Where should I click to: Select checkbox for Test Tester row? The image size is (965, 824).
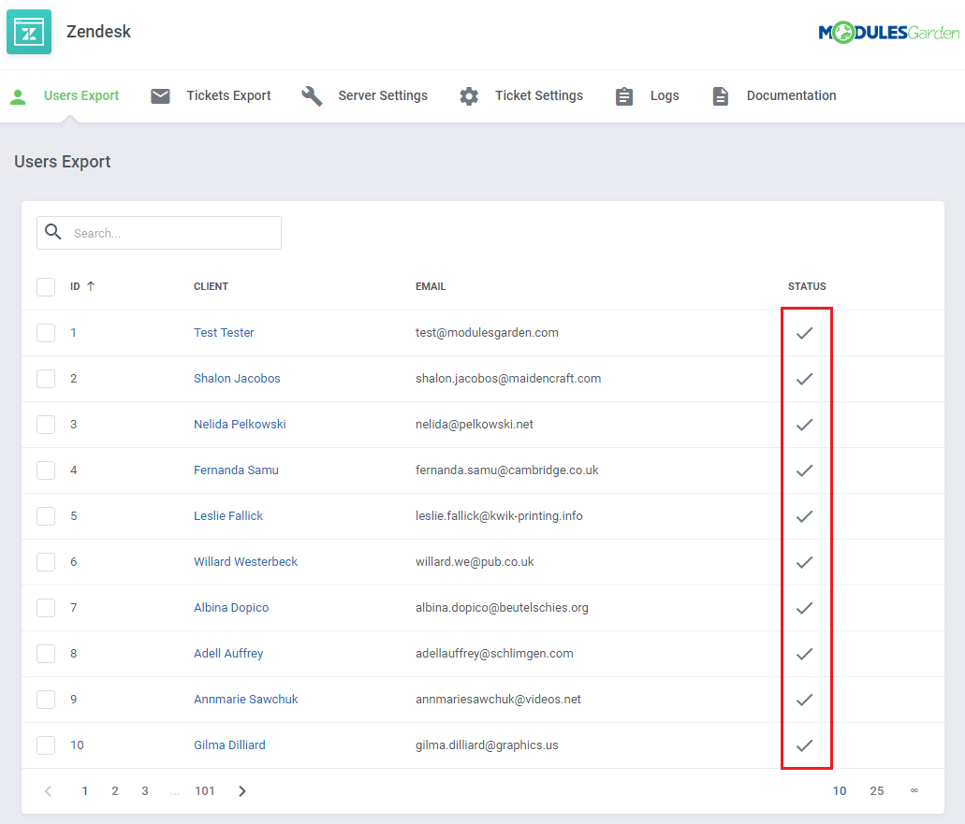pos(46,333)
